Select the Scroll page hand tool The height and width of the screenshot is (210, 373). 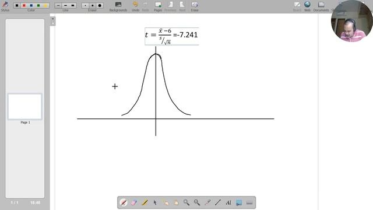pyautogui.click(x=176, y=202)
